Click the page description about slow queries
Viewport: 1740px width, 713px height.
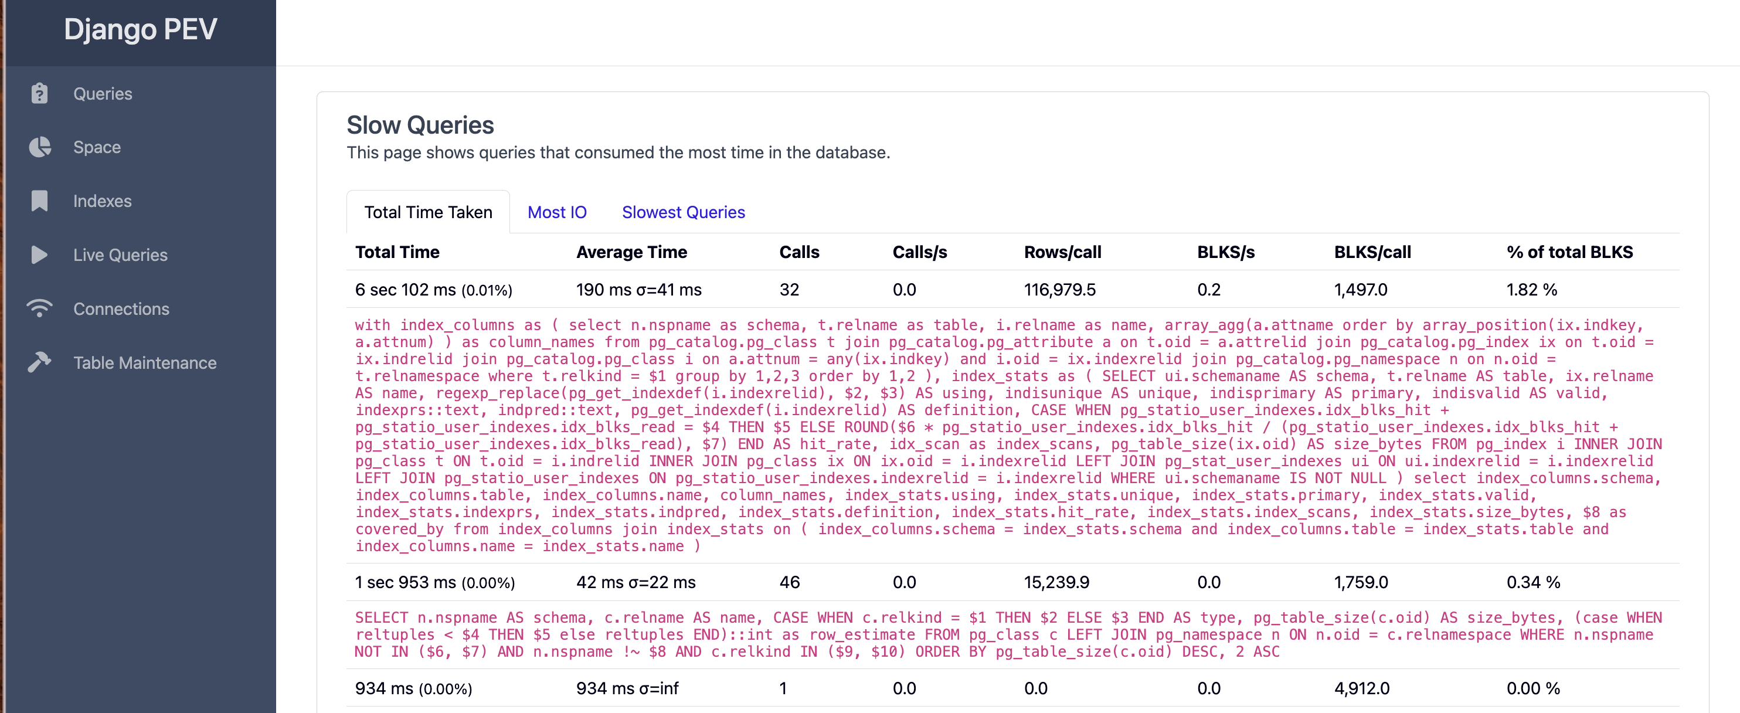(x=618, y=152)
